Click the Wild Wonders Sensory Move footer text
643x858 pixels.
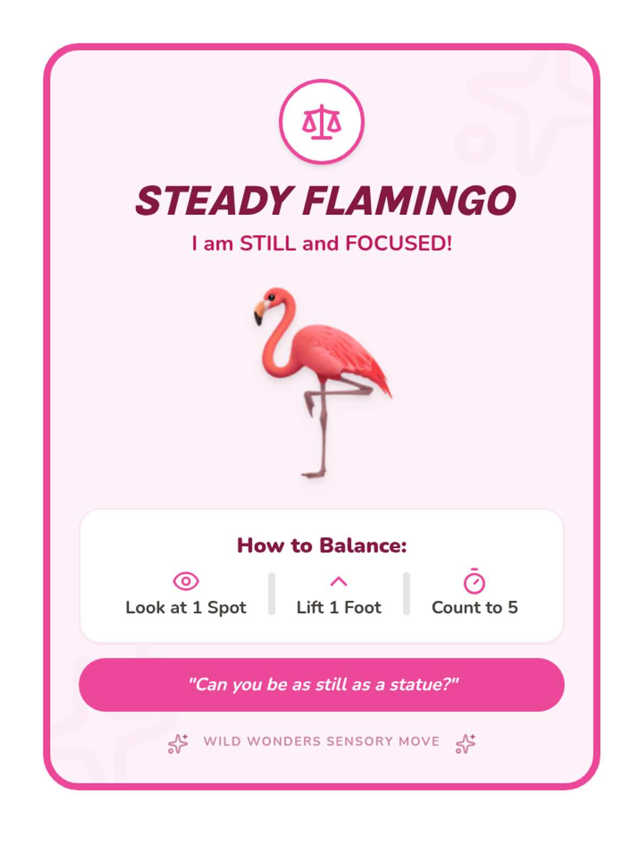322,742
